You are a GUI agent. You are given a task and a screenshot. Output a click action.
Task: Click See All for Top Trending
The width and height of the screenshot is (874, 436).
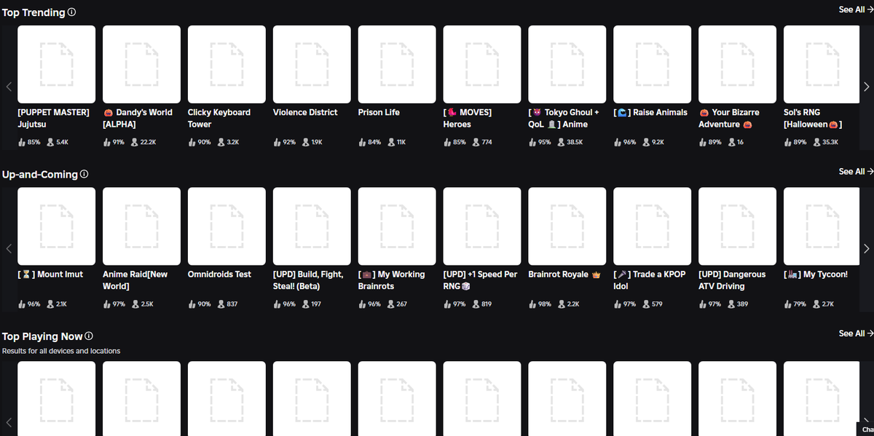point(856,9)
